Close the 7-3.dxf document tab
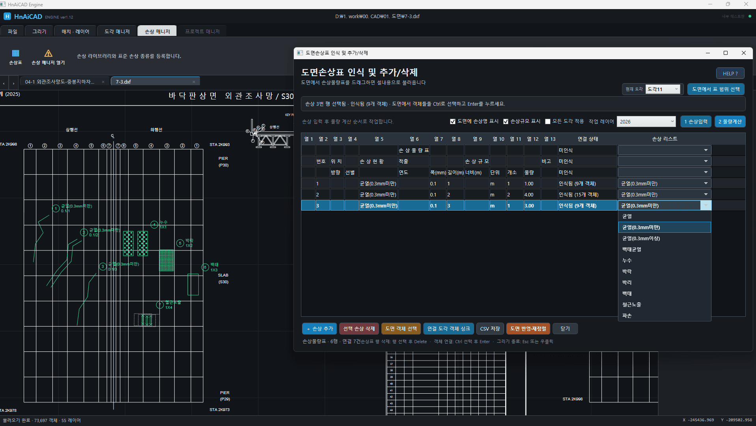756x426 pixels. [x=194, y=82]
